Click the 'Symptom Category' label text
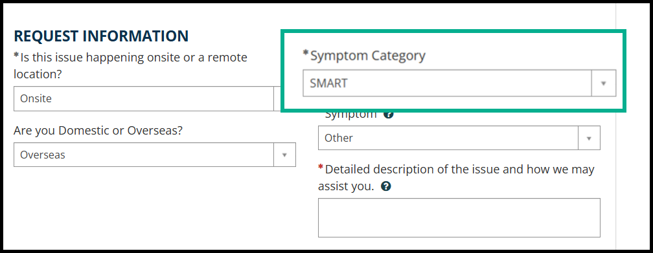This screenshot has width=653, height=253. click(368, 56)
